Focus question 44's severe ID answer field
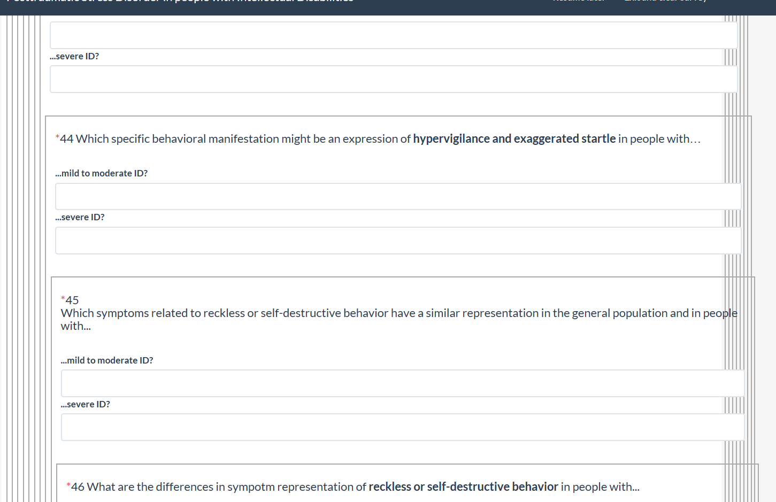 [398, 241]
